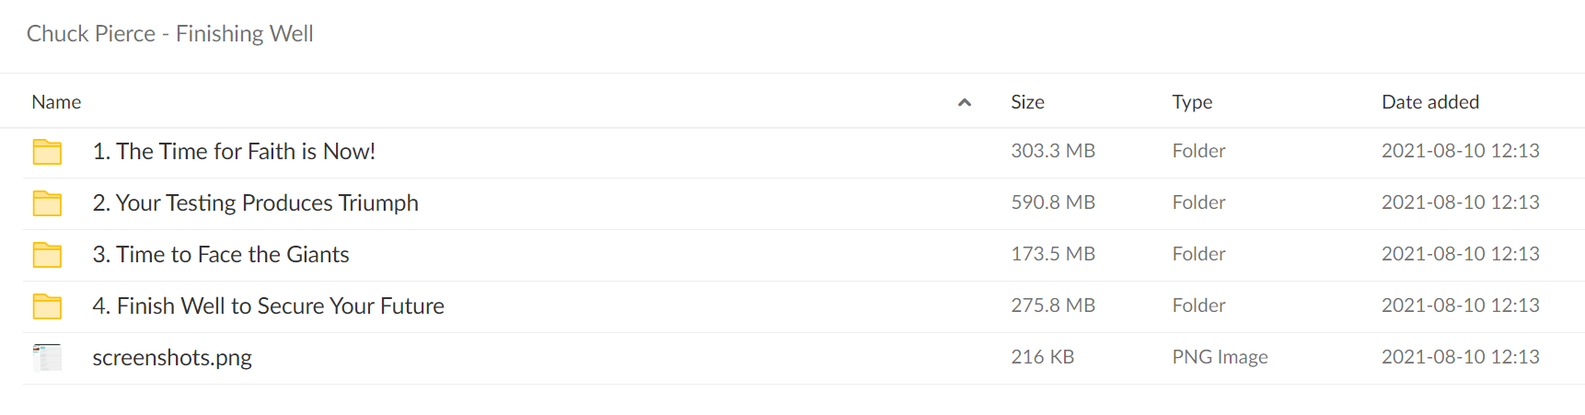Click the folder icon for Finish Well to Secure Your Future

47,306
